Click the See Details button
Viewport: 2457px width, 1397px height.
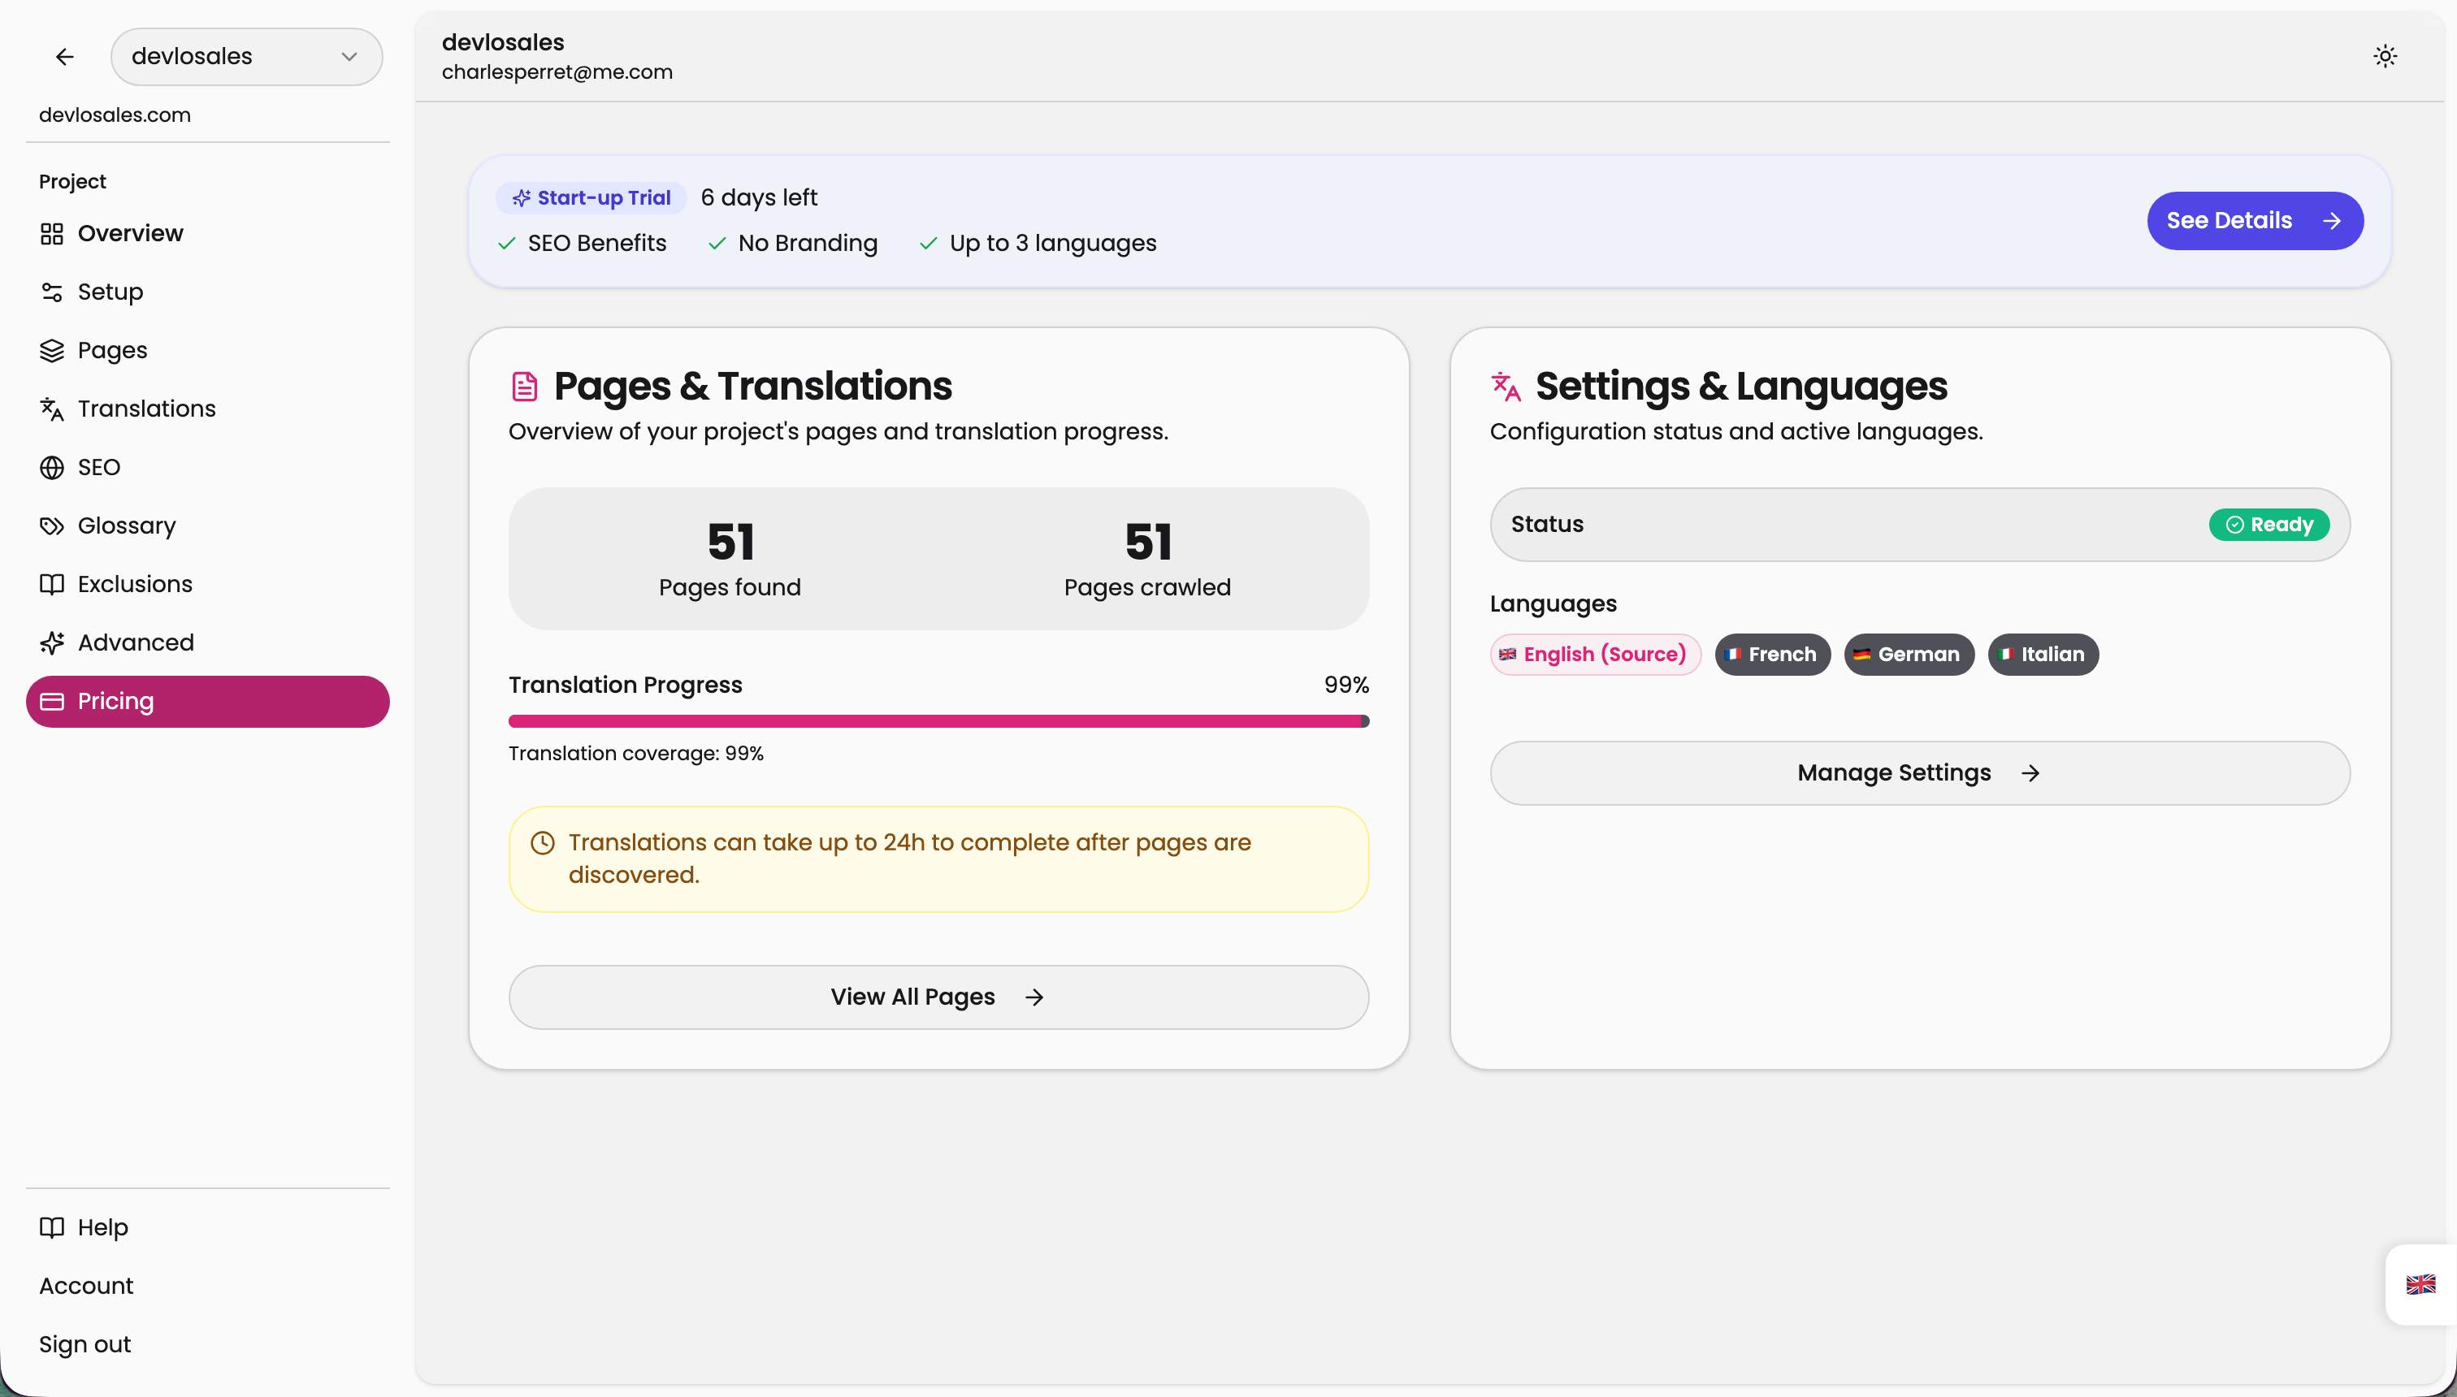2255,220
